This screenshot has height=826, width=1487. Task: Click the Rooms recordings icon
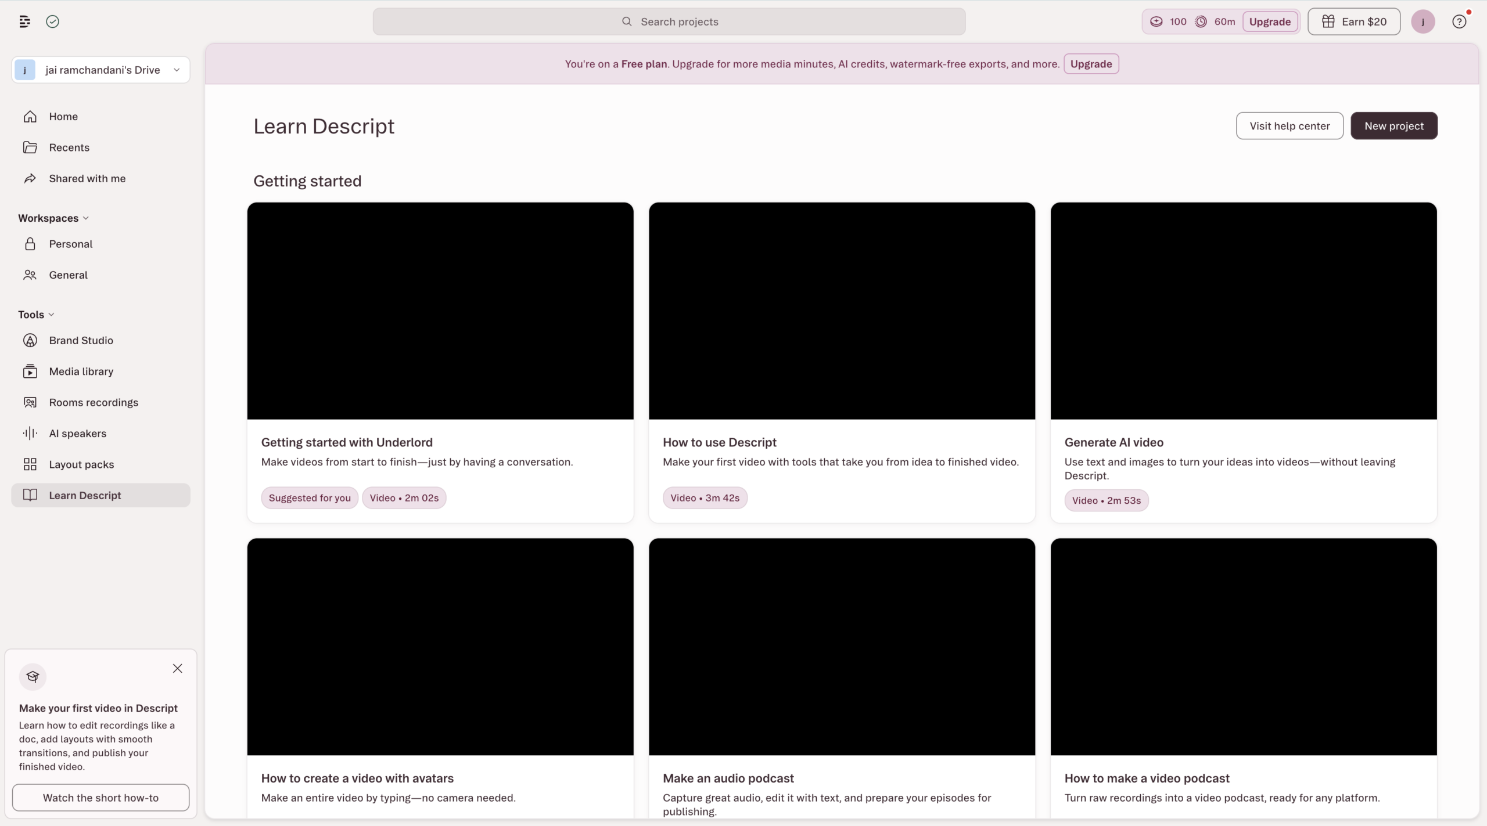pyautogui.click(x=30, y=403)
